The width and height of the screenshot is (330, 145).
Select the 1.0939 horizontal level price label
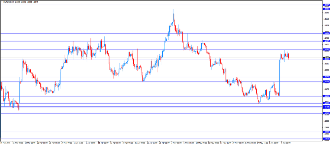(326, 132)
